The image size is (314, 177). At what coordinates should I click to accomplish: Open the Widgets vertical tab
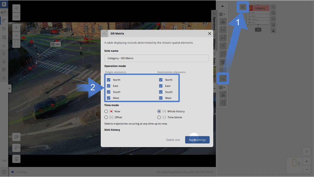point(214,43)
